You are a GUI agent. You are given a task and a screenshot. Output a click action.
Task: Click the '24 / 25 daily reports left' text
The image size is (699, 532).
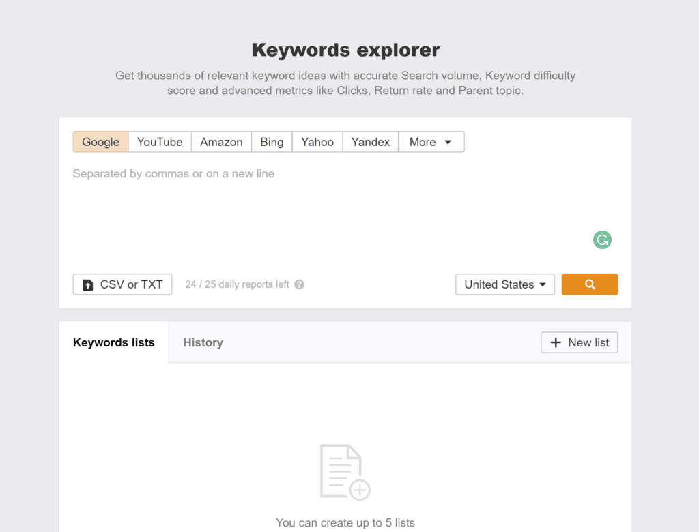pos(237,284)
